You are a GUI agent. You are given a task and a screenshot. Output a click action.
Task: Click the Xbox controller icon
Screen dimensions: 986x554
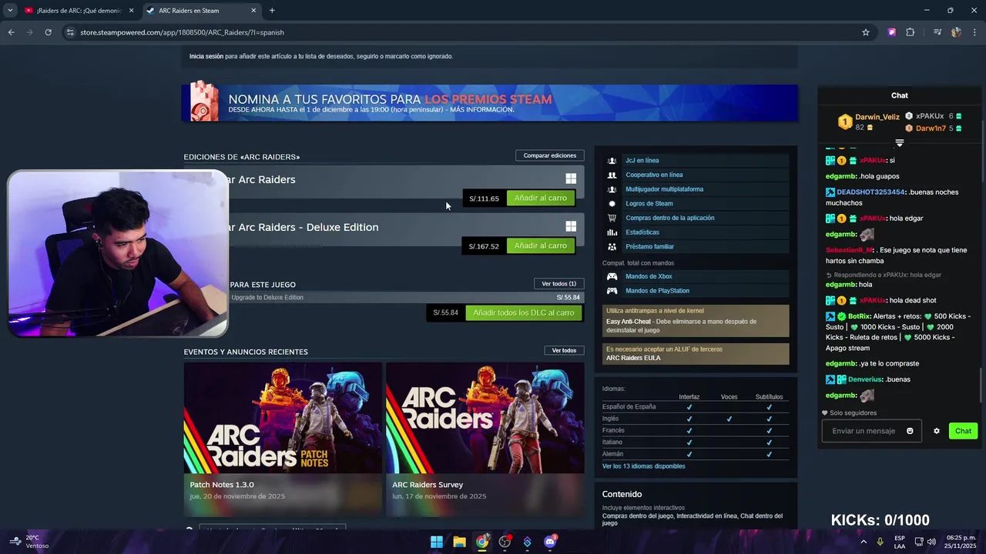click(x=612, y=277)
